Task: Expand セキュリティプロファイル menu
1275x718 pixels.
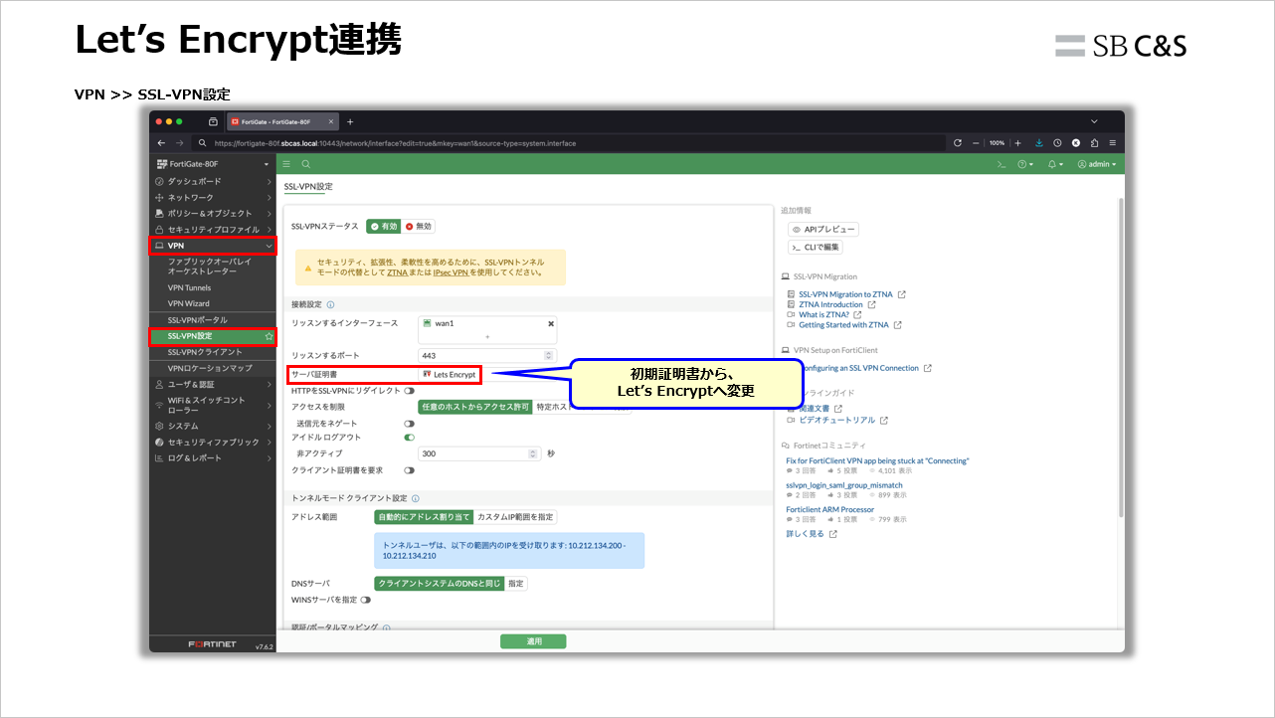Action: pos(212,229)
